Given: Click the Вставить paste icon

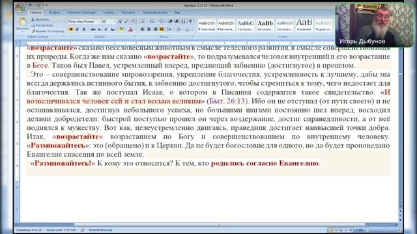Looking at the screenshot, I should (x=23, y=21).
